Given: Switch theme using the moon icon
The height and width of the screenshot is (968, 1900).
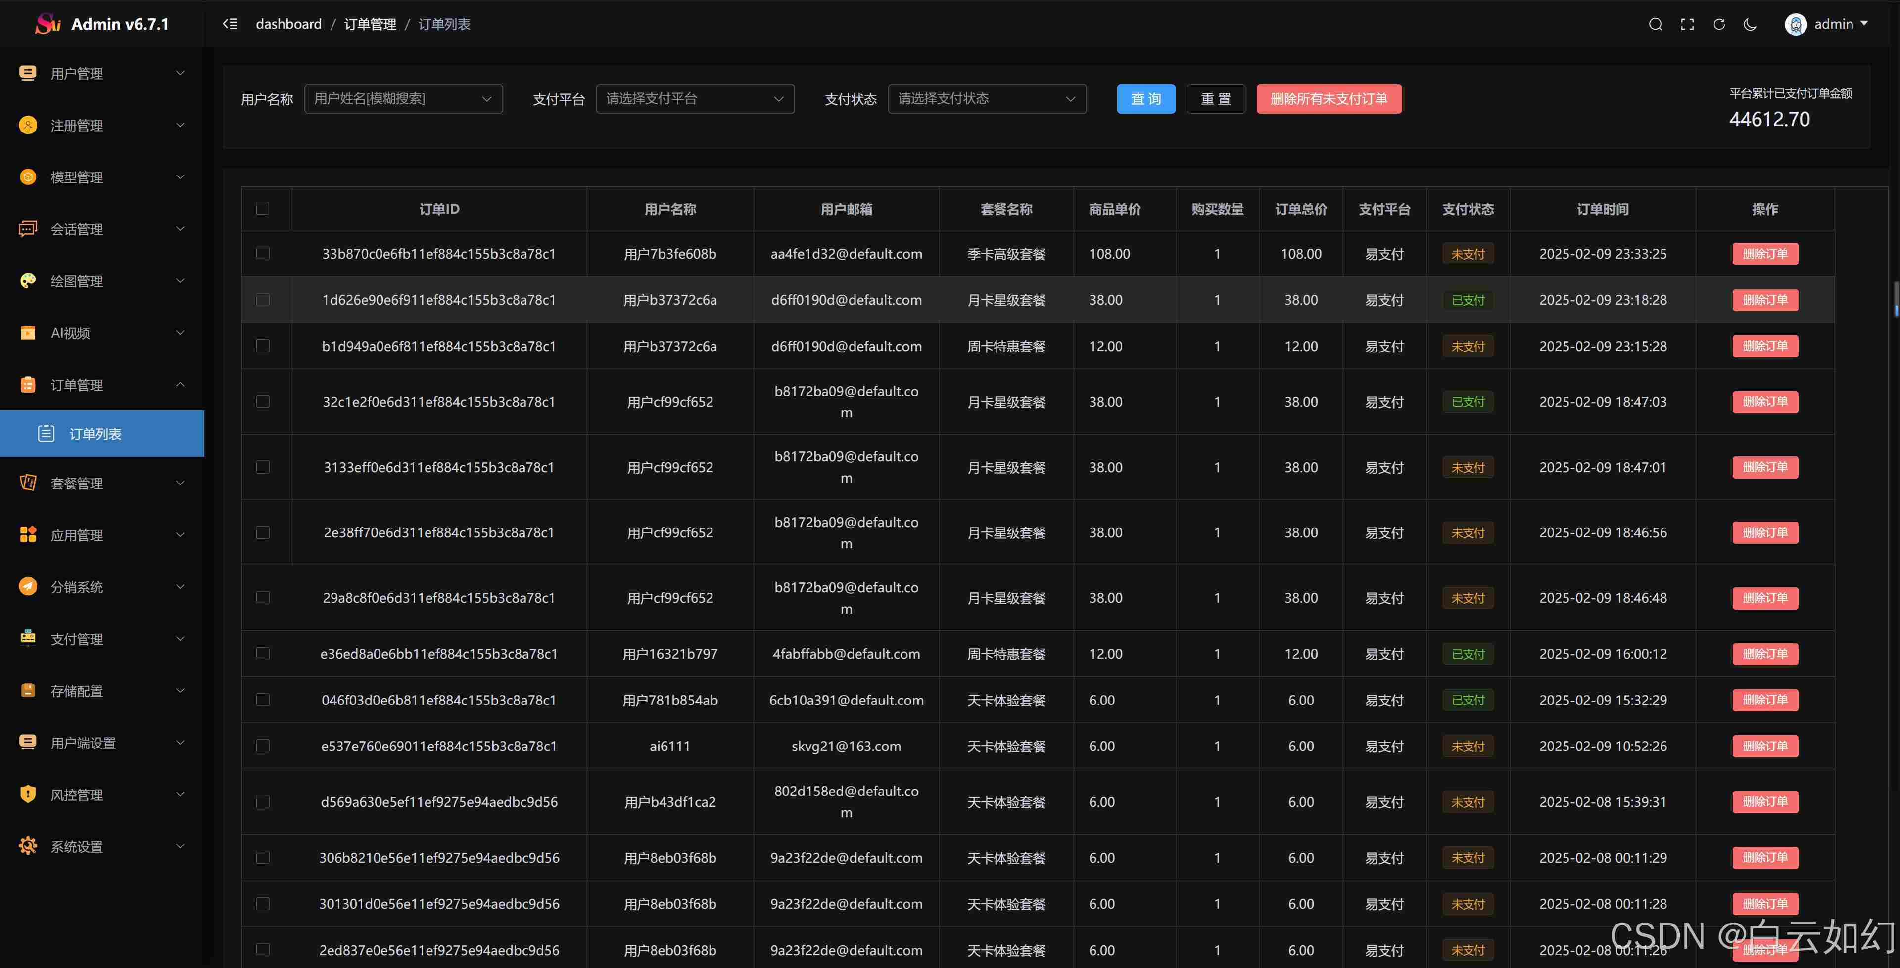Looking at the screenshot, I should point(1750,24).
